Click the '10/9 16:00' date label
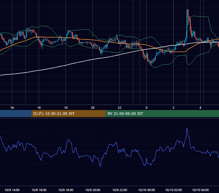Screen dimensions: 219x193 click(39, 190)
